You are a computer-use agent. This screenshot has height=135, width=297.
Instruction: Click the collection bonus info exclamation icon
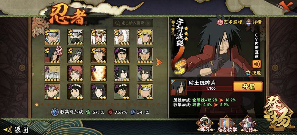55,112
